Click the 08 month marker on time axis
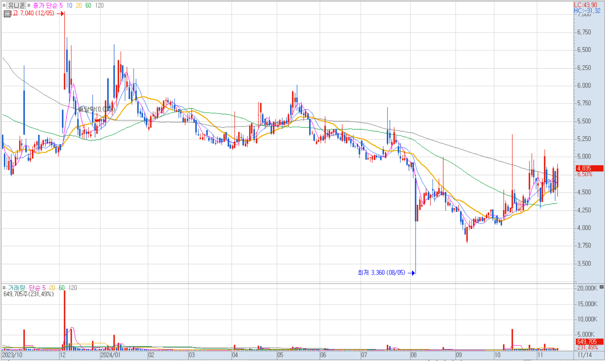Viewport: 605px width, 361px height. pos(414,355)
